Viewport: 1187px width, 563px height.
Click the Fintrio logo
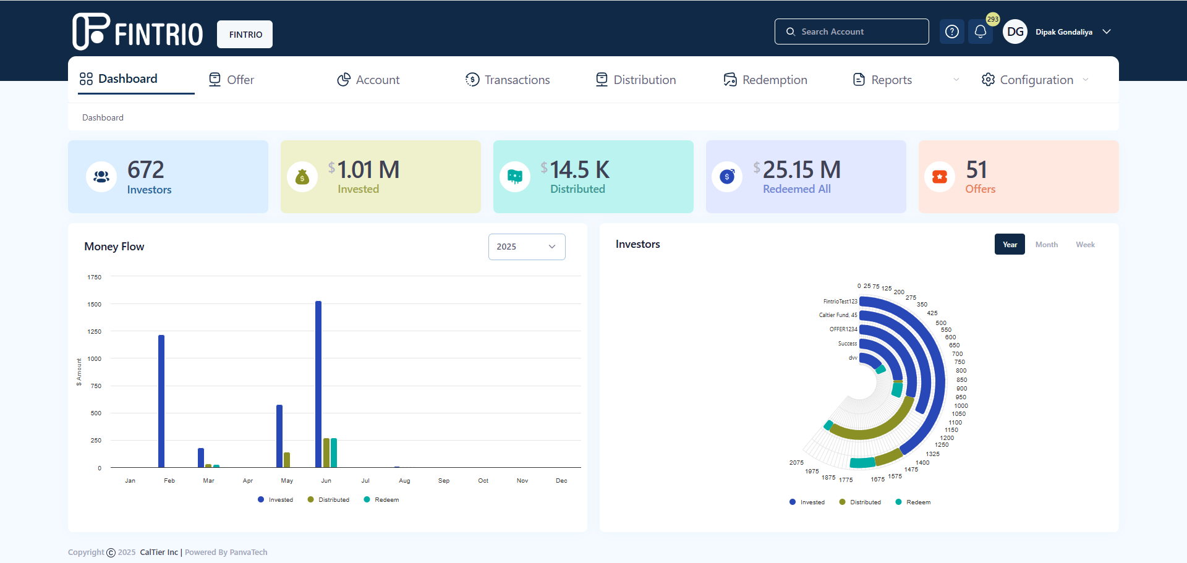coord(137,32)
